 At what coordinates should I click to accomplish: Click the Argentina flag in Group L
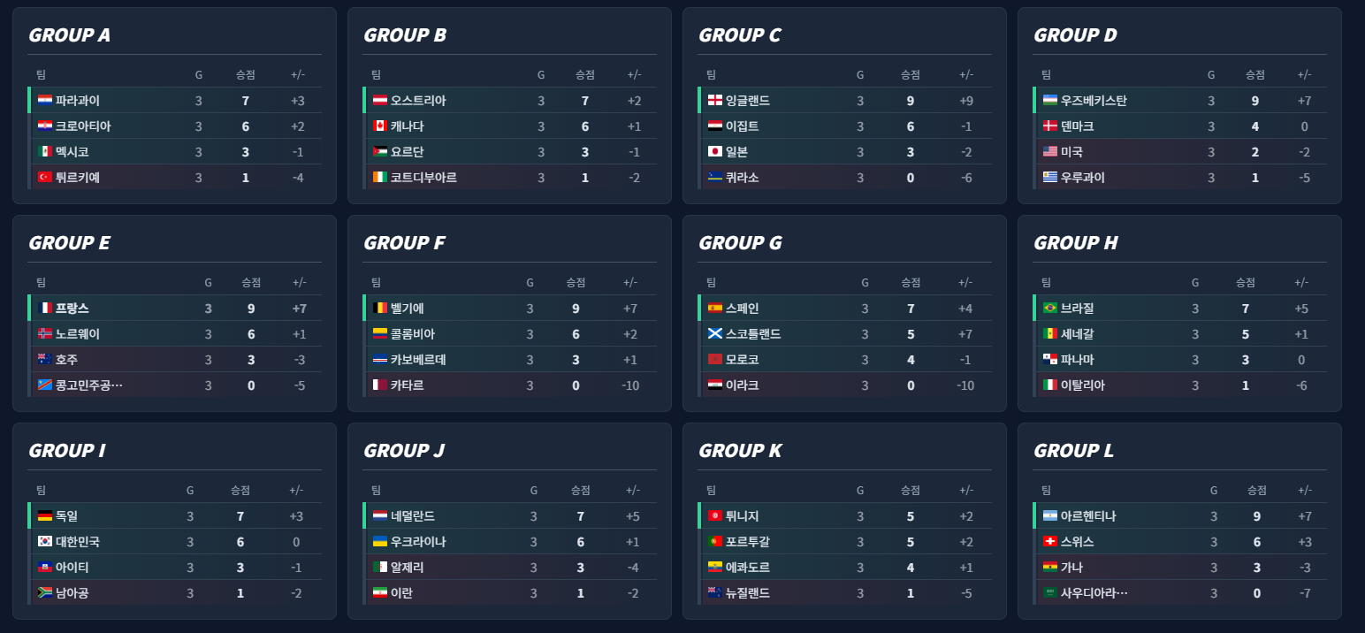click(1050, 516)
